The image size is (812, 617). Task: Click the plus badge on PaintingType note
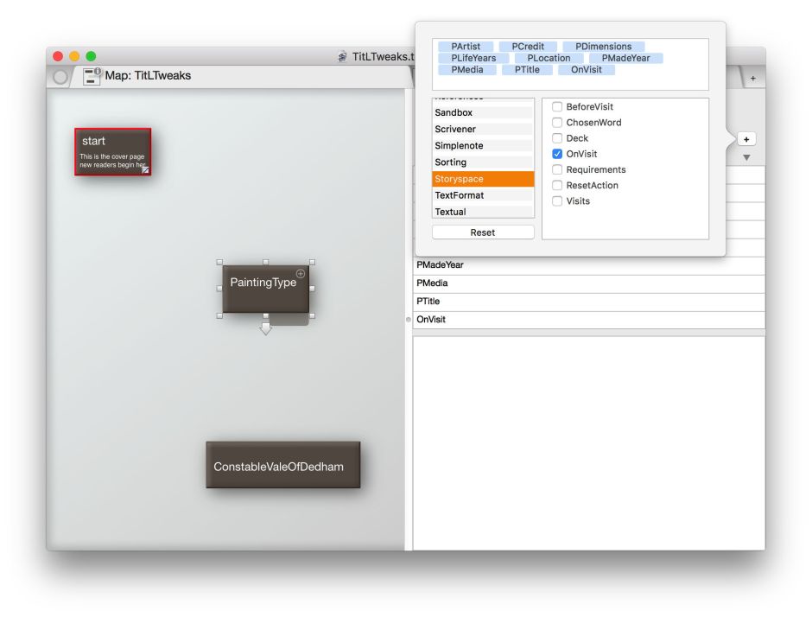pos(301,274)
